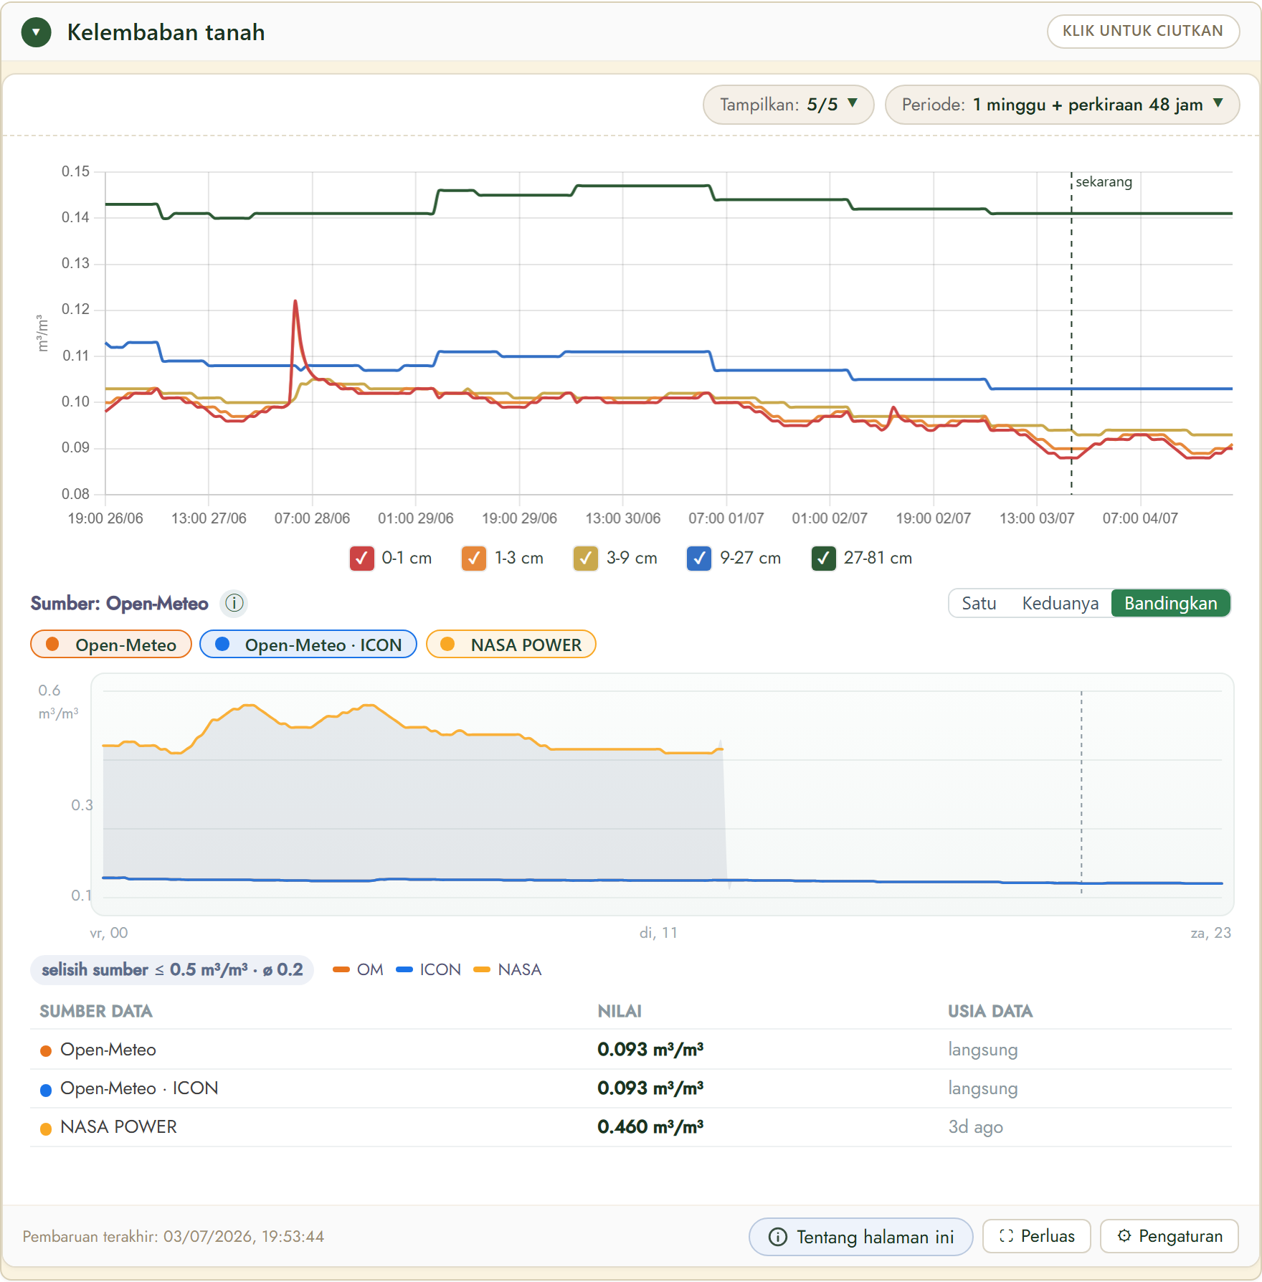The width and height of the screenshot is (1262, 1282).
Task: Select the Open-Meteo · ICON table row
Action: pyautogui.click(x=631, y=1088)
